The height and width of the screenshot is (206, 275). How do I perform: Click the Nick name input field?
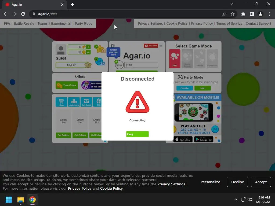coord(141,65)
